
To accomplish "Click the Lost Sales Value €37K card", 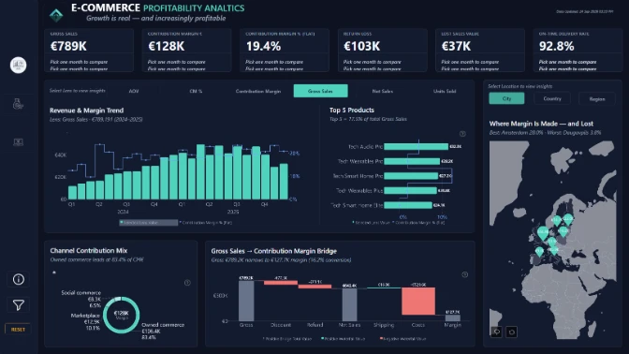I will (x=480, y=51).
